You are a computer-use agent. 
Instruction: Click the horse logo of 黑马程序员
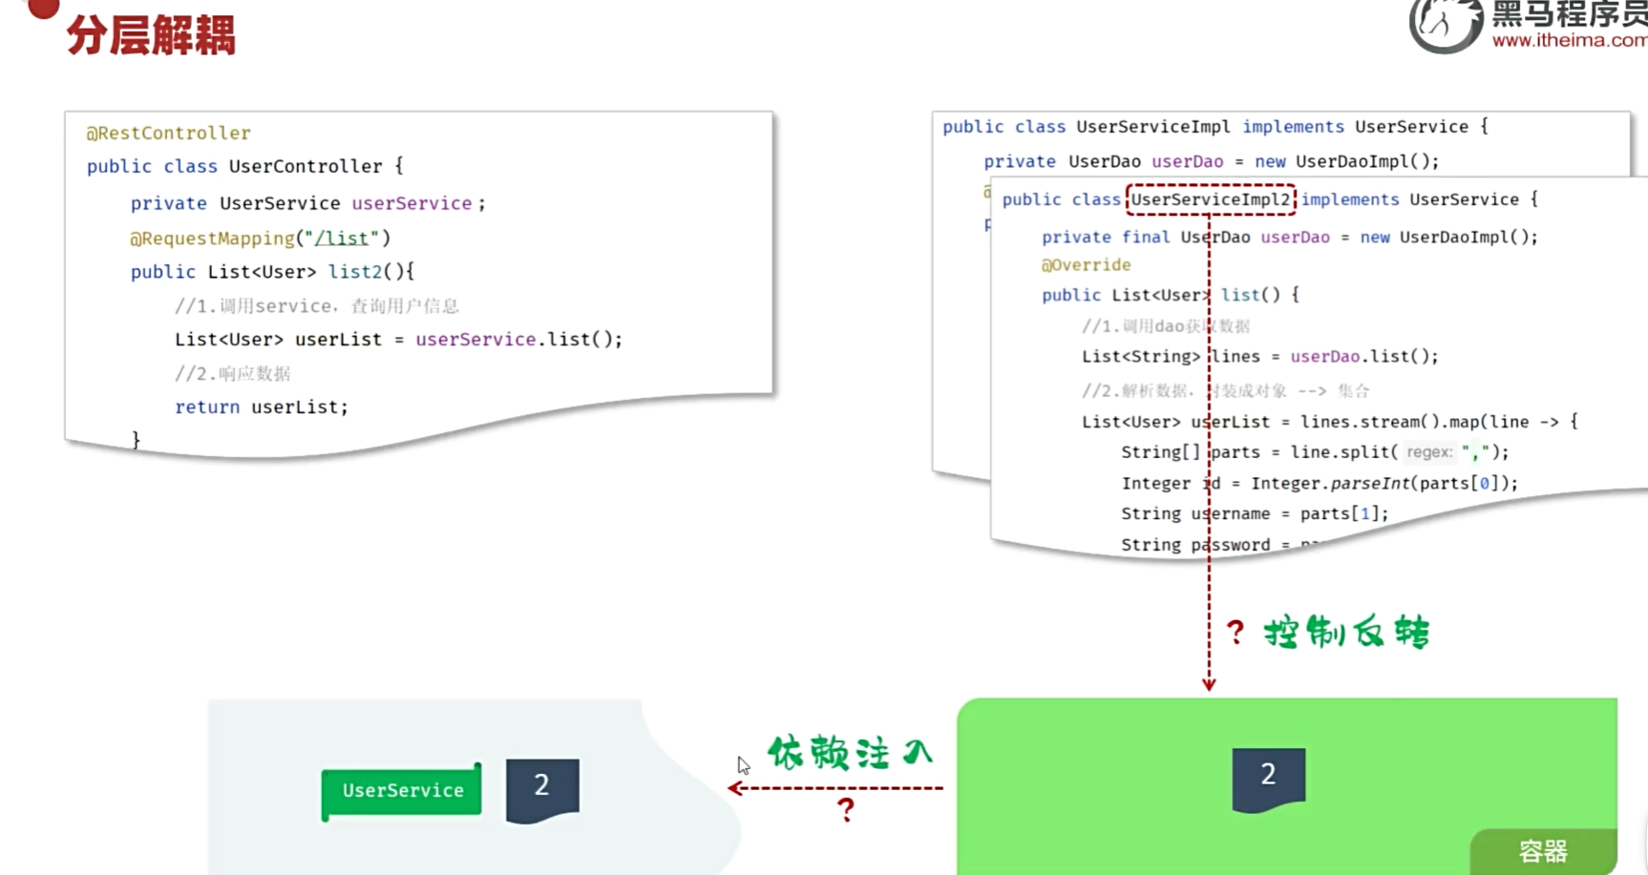pyautogui.click(x=1444, y=25)
